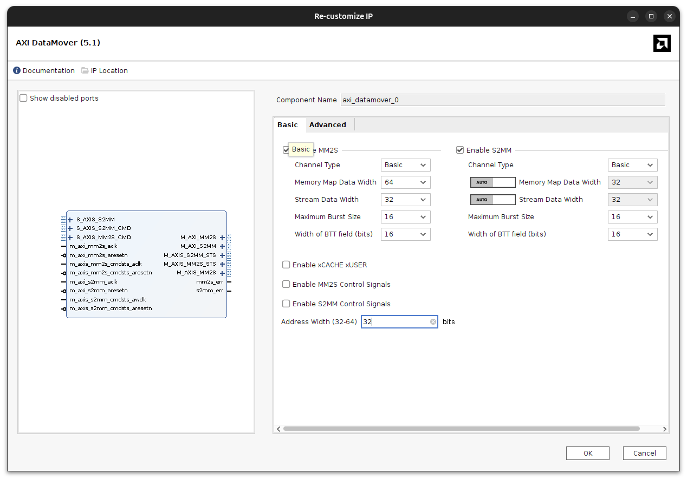Clear the Address Width field via its x icon
This screenshot has width=687, height=480.
[433, 321]
